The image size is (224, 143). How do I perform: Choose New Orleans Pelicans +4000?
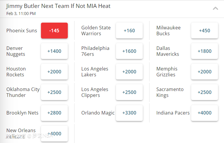point(54,134)
